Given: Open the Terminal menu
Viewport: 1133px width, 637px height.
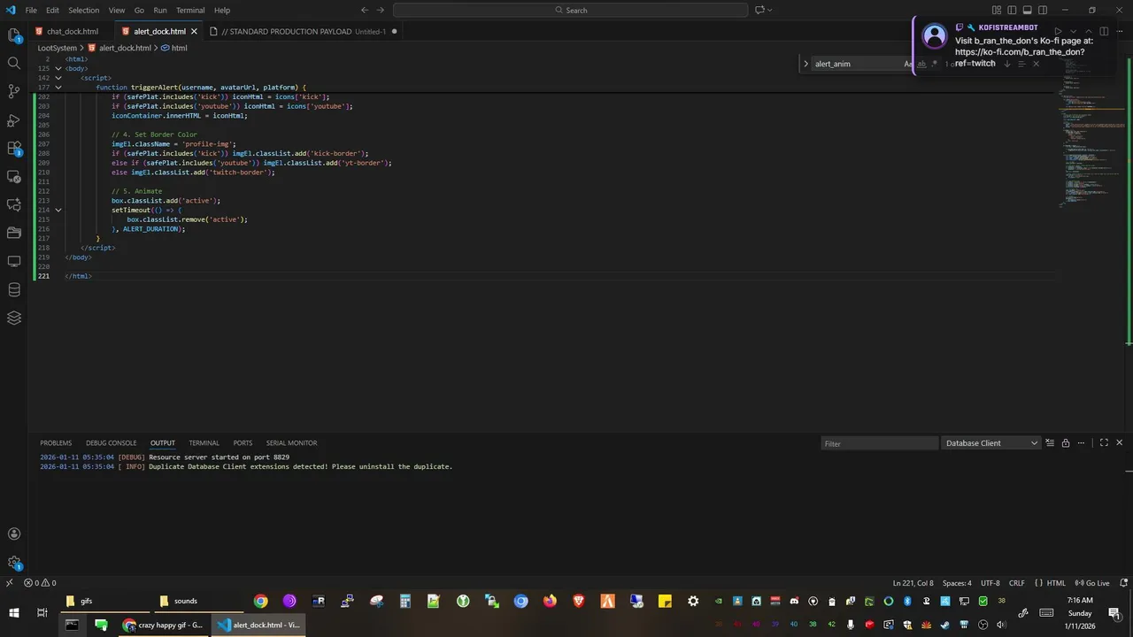Looking at the screenshot, I should [x=190, y=10].
